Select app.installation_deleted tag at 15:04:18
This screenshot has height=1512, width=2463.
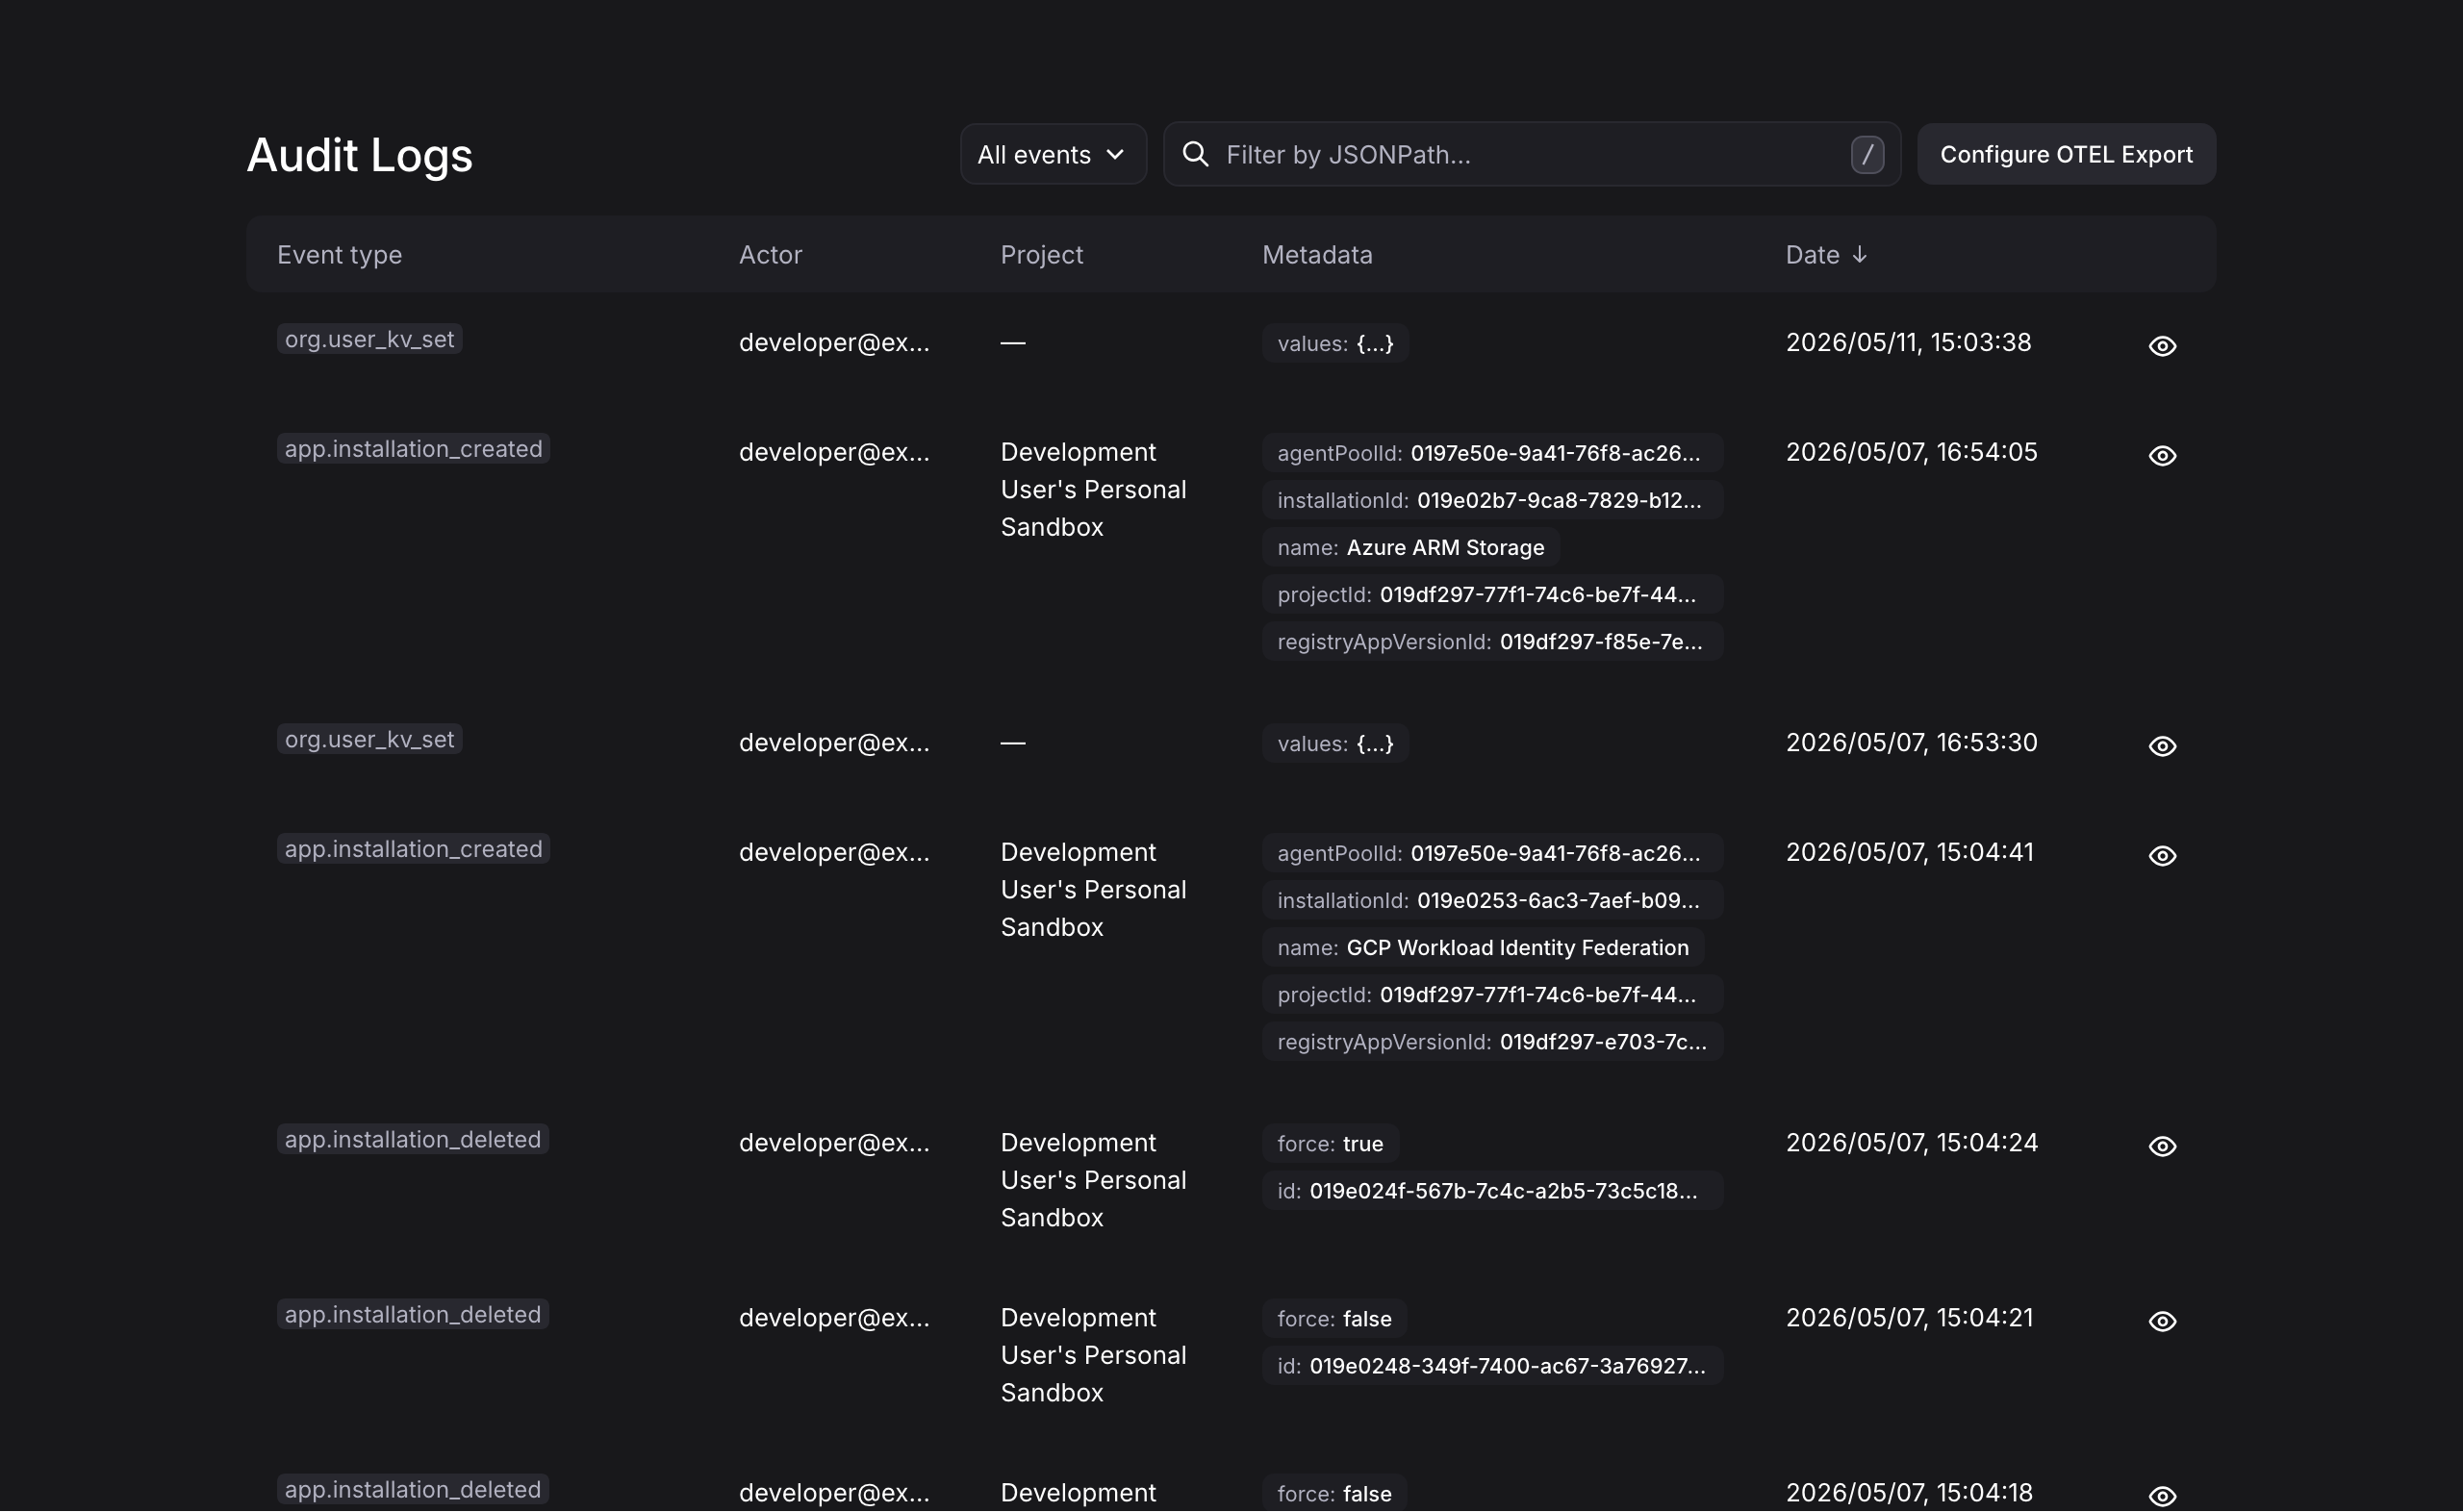tap(412, 1489)
